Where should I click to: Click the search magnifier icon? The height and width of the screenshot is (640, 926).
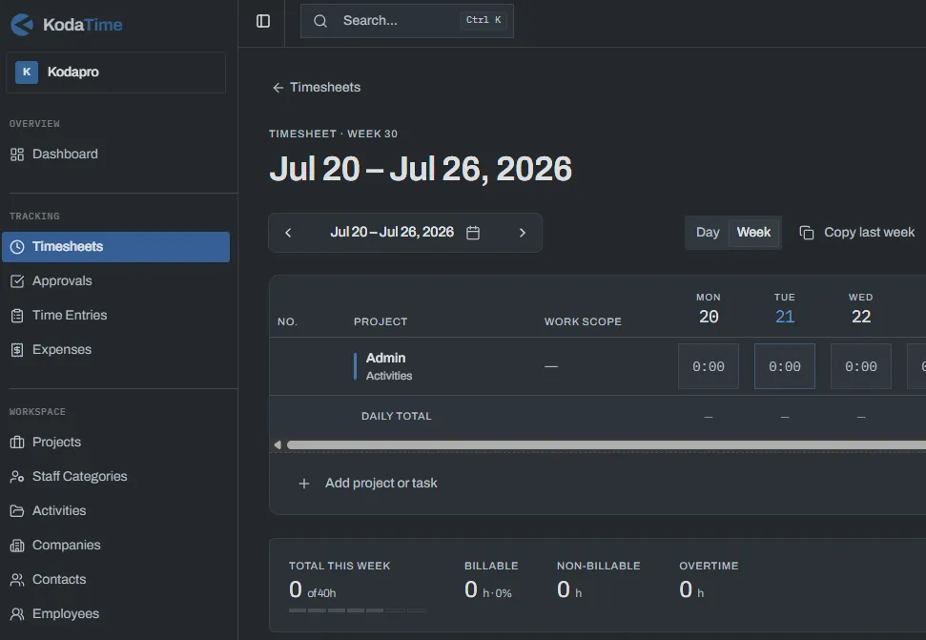click(x=320, y=21)
